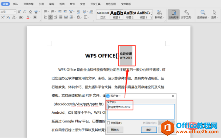The height and width of the screenshot is (138, 221).
Task: Open the numbered list dropdown arrow
Action: point(55,12)
